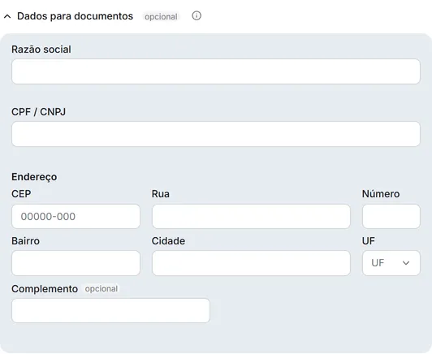This screenshot has width=432, height=354.
Task: Click the Complemento input field
Action: (x=110, y=310)
